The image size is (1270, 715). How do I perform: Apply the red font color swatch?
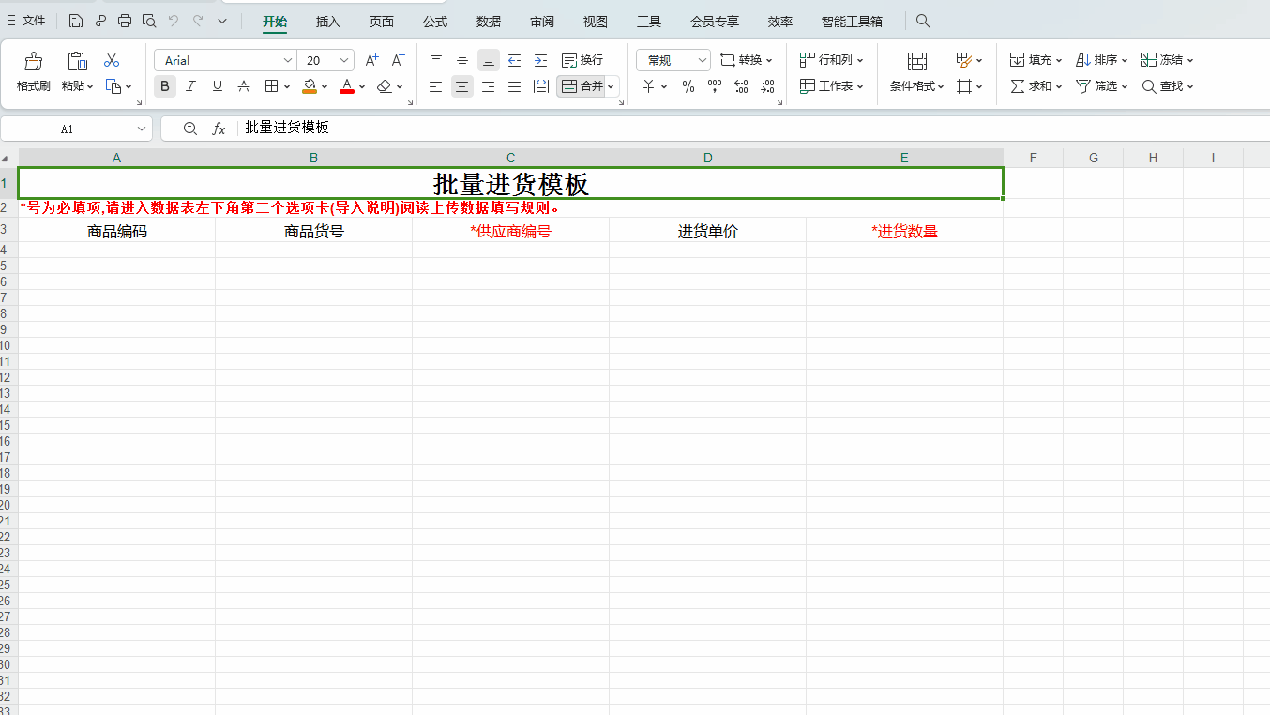coord(346,86)
